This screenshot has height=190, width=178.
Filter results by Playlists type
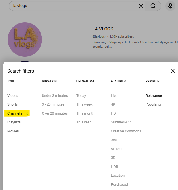point(14,122)
